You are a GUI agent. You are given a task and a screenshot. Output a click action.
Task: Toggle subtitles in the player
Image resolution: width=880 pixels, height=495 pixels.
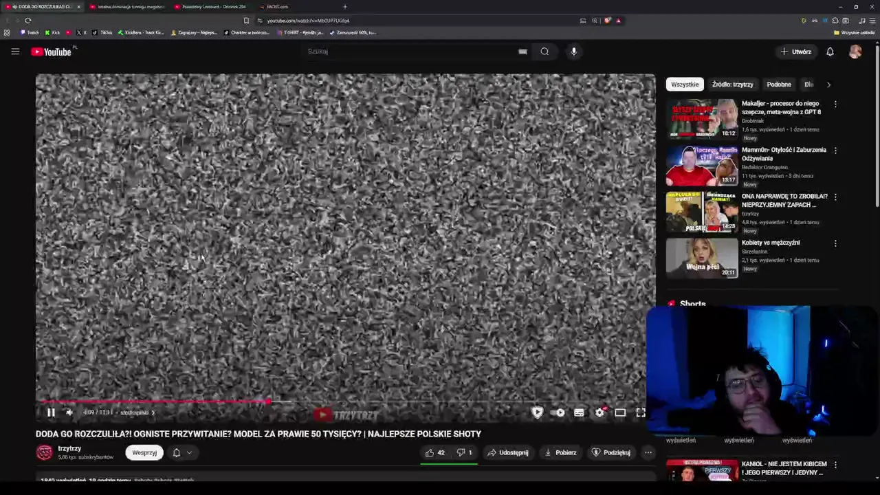(579, 412)
